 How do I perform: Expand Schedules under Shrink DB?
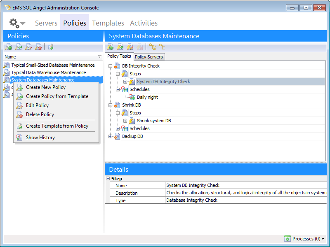tap(118, 128)
